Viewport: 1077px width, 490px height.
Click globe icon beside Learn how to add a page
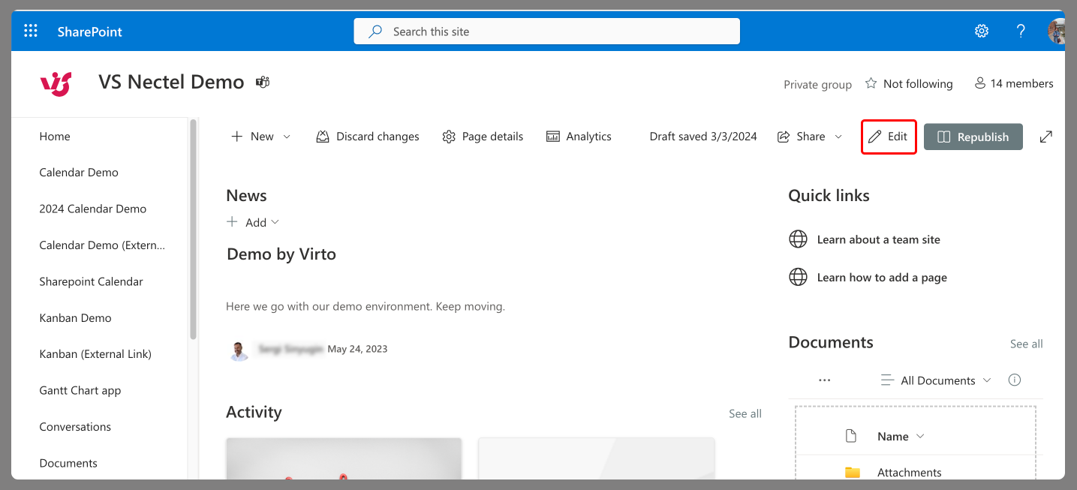pos(798,277)
